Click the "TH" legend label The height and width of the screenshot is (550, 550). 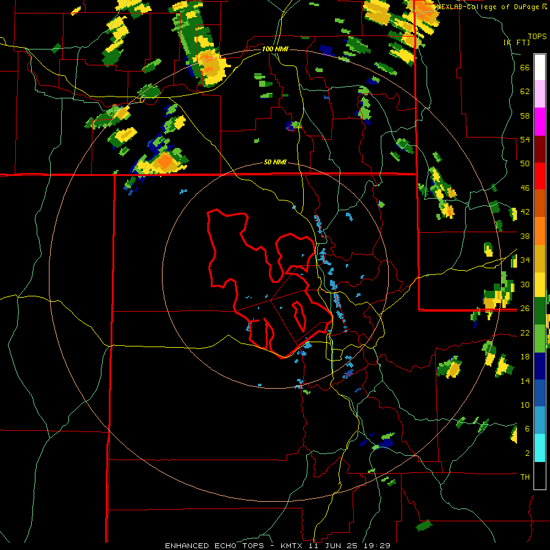coord(525,477)
